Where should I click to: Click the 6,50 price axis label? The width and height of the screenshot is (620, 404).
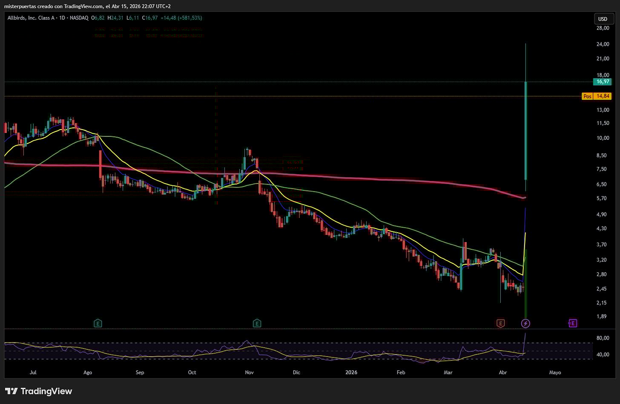pos(602,185)
